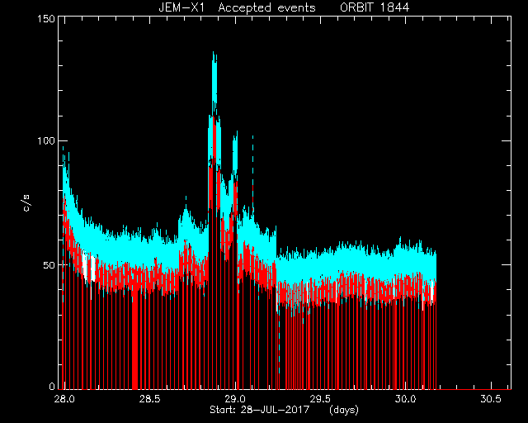The width and height of the screenshot is (528, 423).
Task: Click the 50 y-axis tick label
Action: tap(49, 265)
